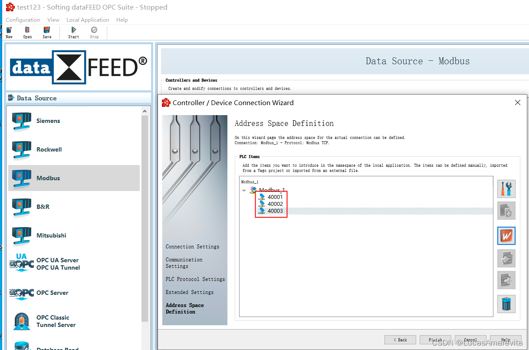This screenshot has width=529, height=350.
Task: Go to Connection Settings wizard step
Action: (192, 247)
